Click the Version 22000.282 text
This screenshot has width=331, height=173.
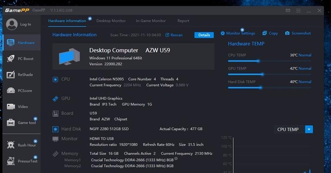coord(106,64)
